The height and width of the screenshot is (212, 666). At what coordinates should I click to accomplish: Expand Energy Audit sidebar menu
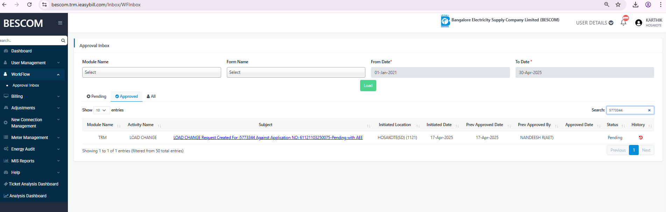(32, 149)
